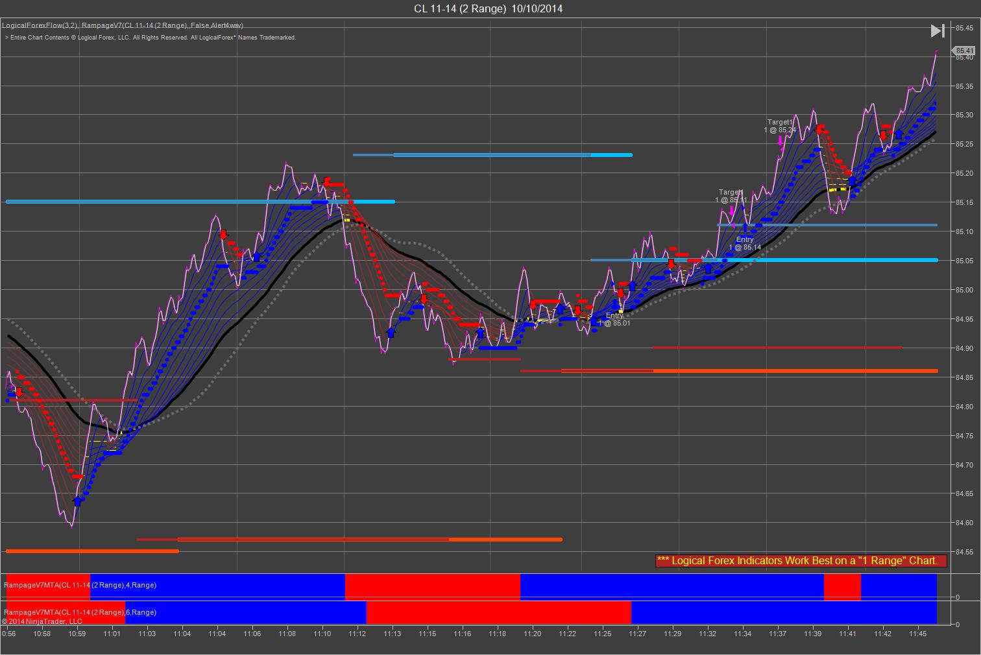Click the 85.35 price axis label

pyautogui.click(x=964, y=86)
